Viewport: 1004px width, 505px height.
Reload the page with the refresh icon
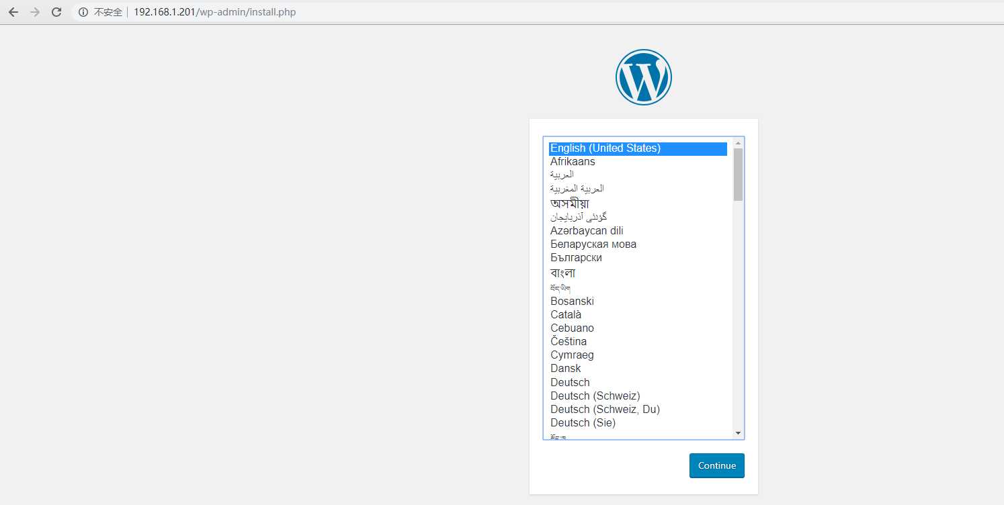coord(57,12)
